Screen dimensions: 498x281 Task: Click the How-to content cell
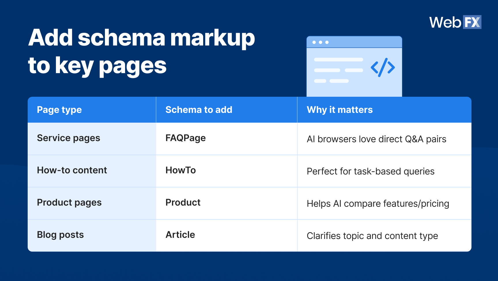click(x=72, y=170)
